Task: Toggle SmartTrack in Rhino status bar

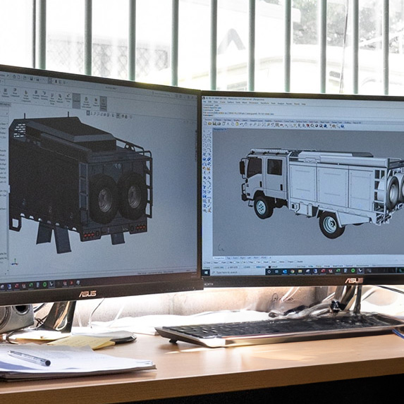Action: 338,266
